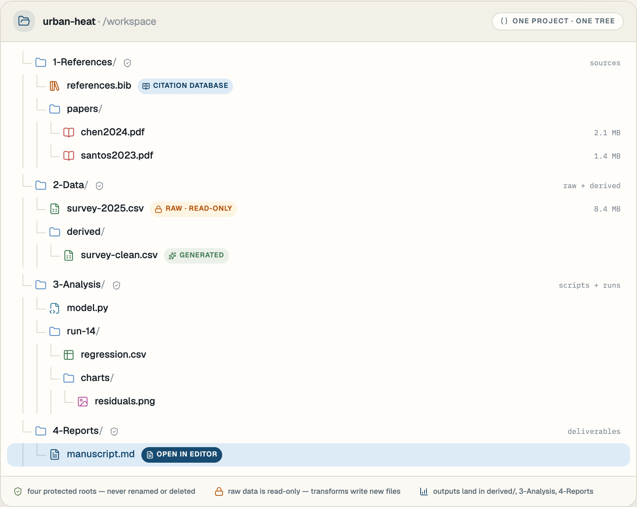The height and width of the screenshot is (507, 637).
Task: Click the books icon of references.bib
Action: [x=55, y=86]
